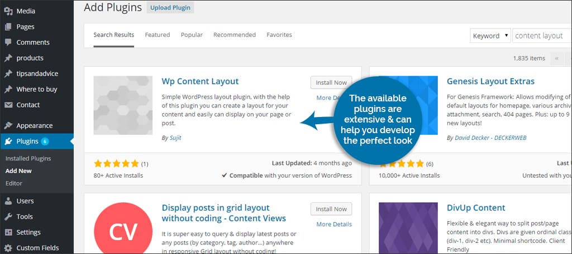Click the Comments speech bubble icon
572x254 pixels.
click(8, 42)
